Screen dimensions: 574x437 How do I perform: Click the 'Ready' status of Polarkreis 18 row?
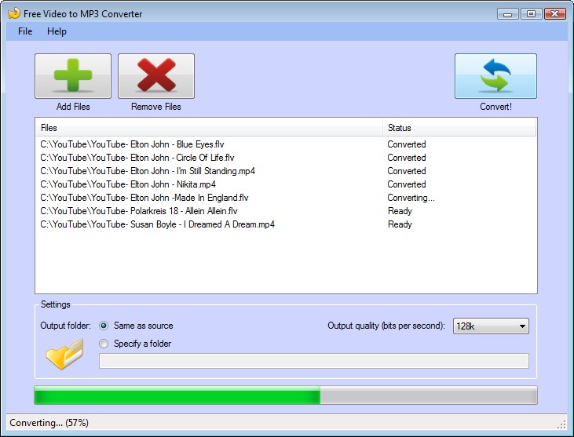(x=400, y=211)
